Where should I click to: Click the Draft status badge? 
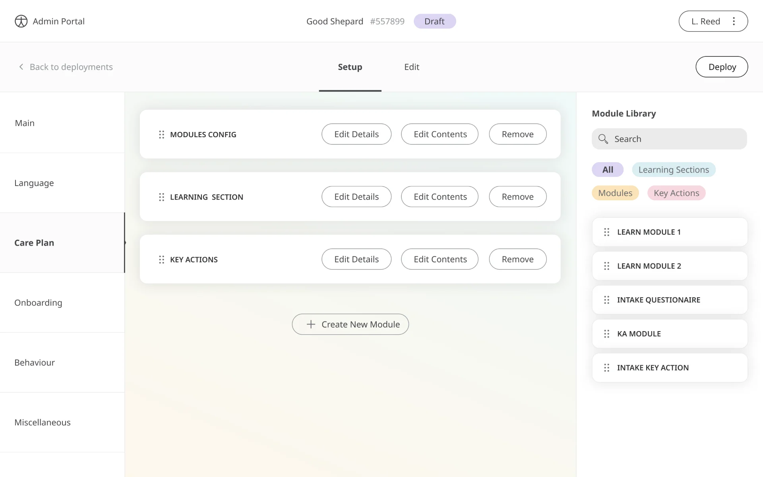click(x=435, y=21)
